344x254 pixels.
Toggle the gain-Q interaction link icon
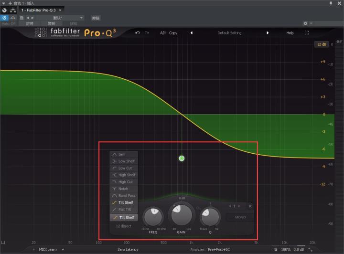click(198, 208)
